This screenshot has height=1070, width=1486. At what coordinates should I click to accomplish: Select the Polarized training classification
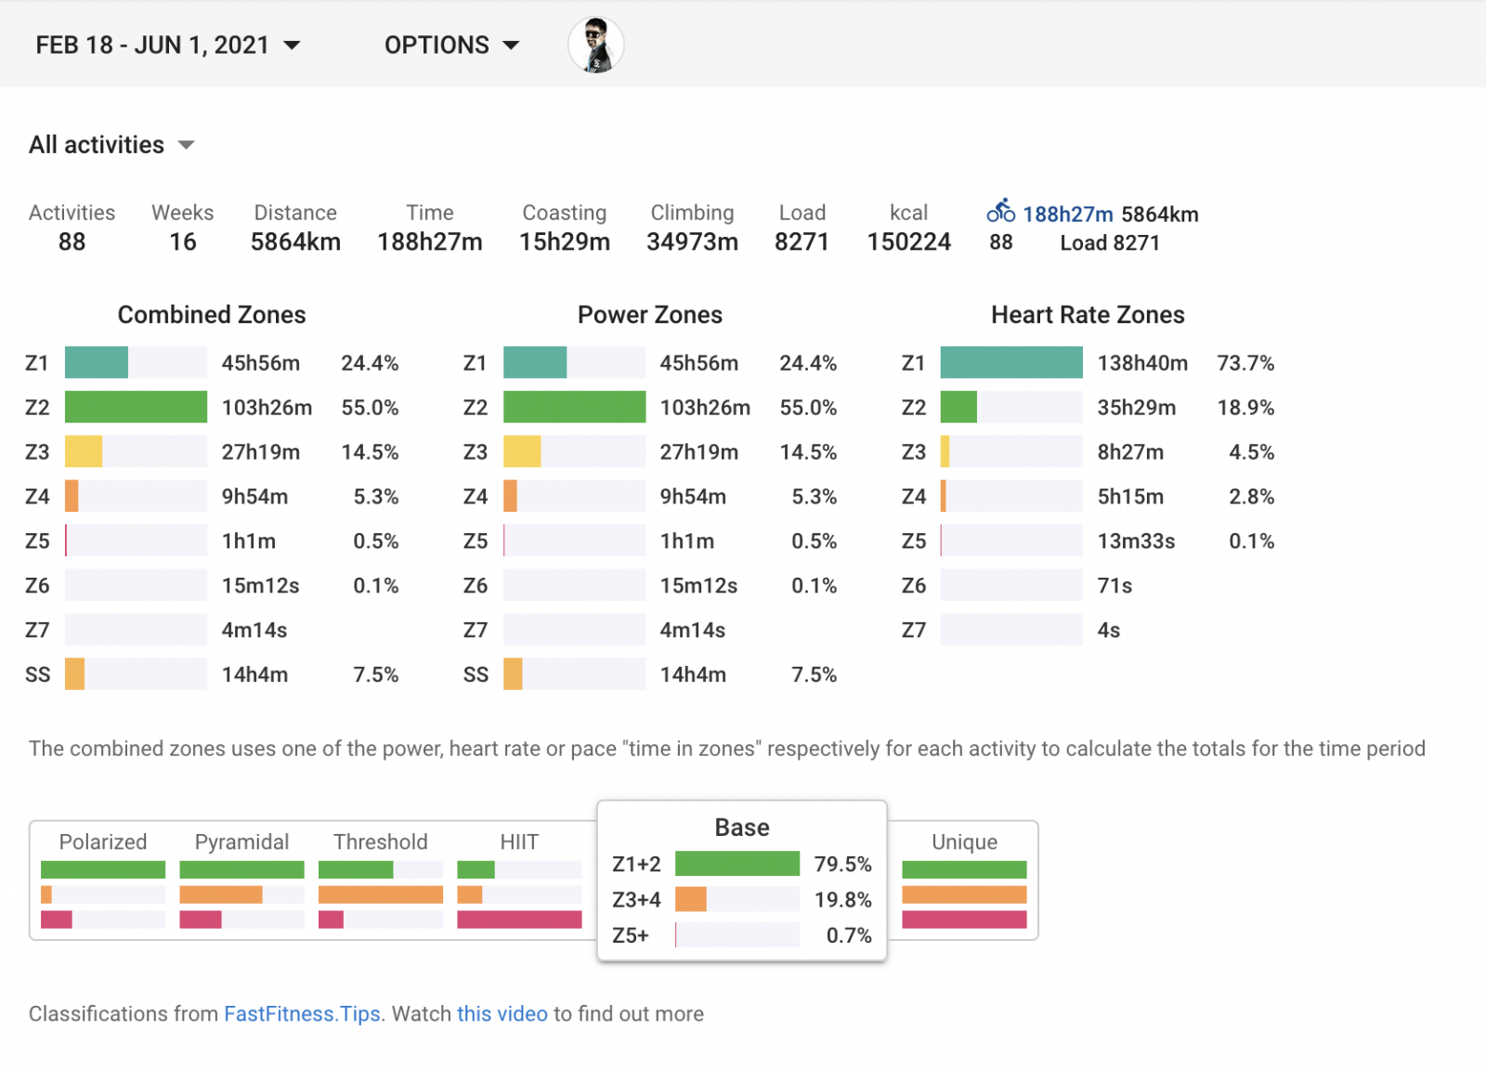[x=103, y=879]
